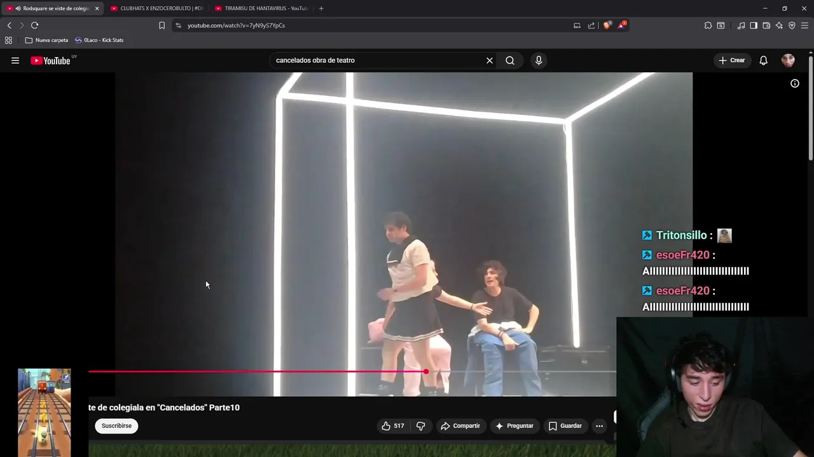The width and height of the screenshot is (814, 457).
Task: Bookmark this page icon
Action: coord(162,25)
